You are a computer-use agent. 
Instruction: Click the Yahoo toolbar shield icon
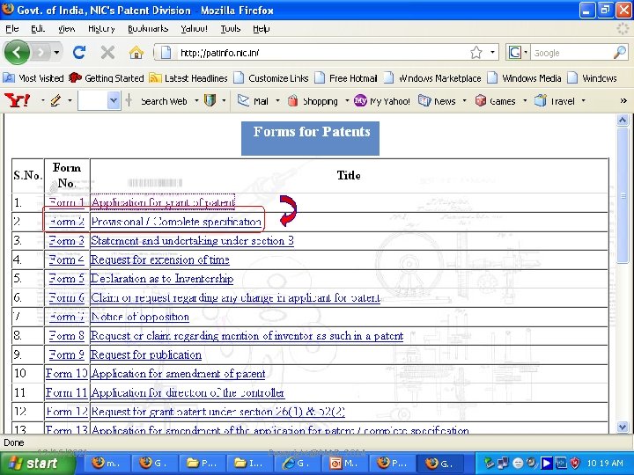210,100
